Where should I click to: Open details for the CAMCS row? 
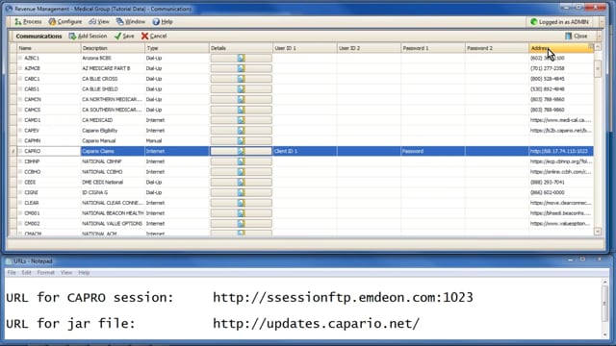click(241, 110)
